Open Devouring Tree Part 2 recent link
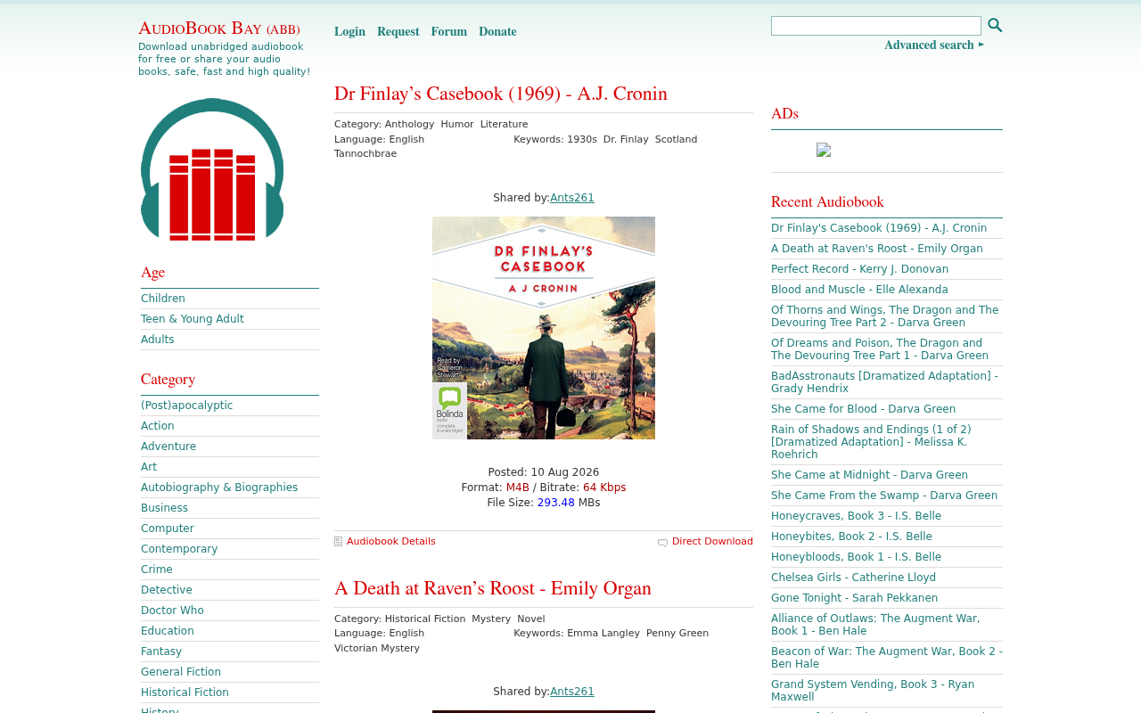This screenshot has height=713, width=1141. [x=885, y=316]
